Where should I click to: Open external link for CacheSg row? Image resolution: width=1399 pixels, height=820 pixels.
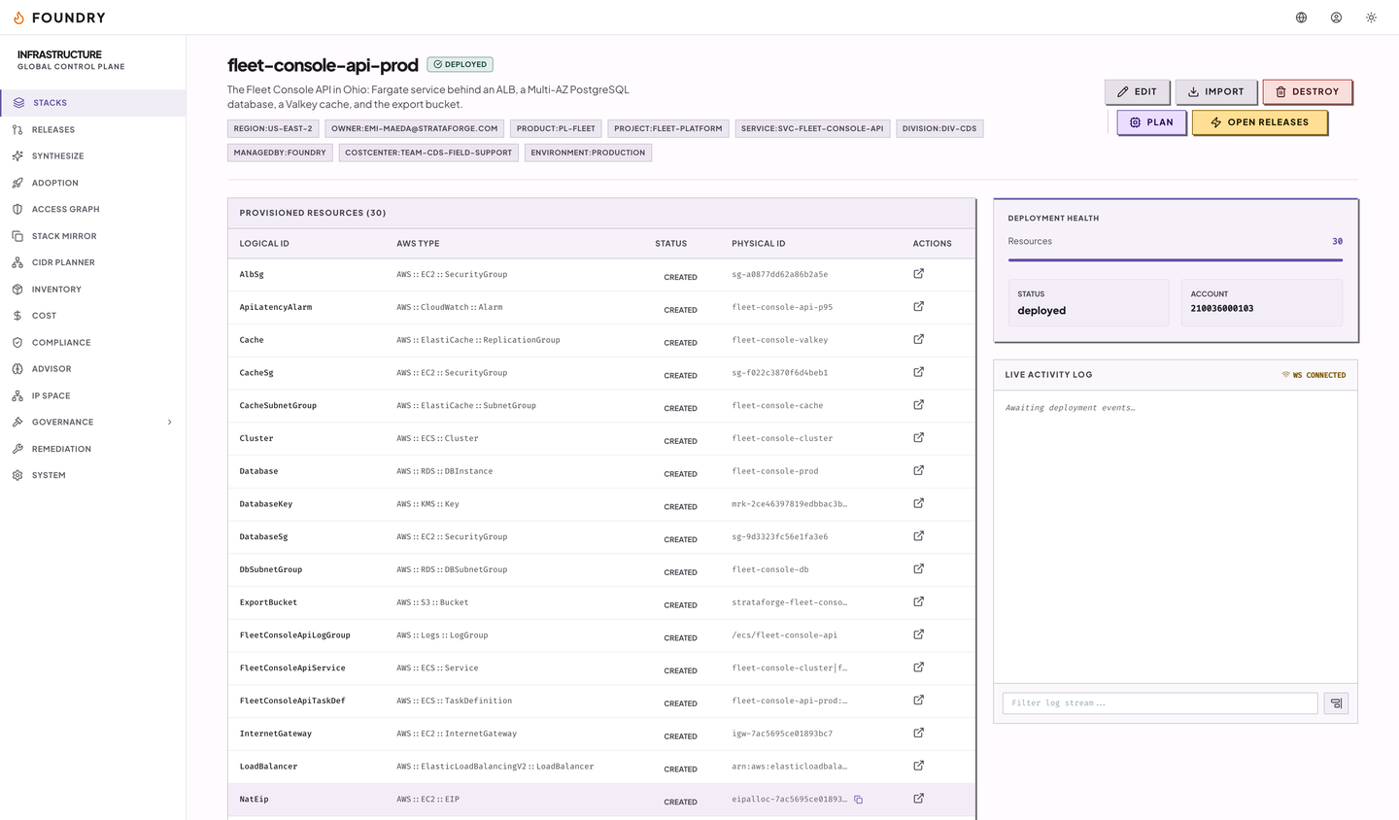[x=919, y=372]
